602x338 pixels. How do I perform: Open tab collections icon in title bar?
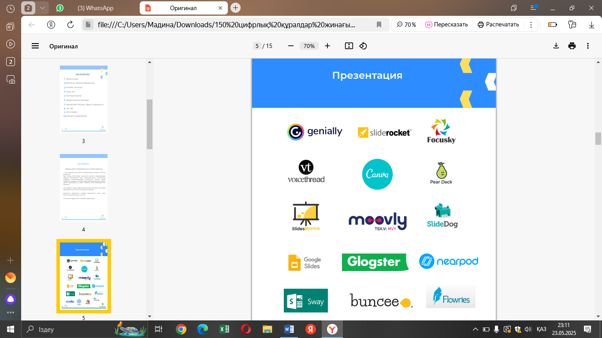(x=513, y=8)
